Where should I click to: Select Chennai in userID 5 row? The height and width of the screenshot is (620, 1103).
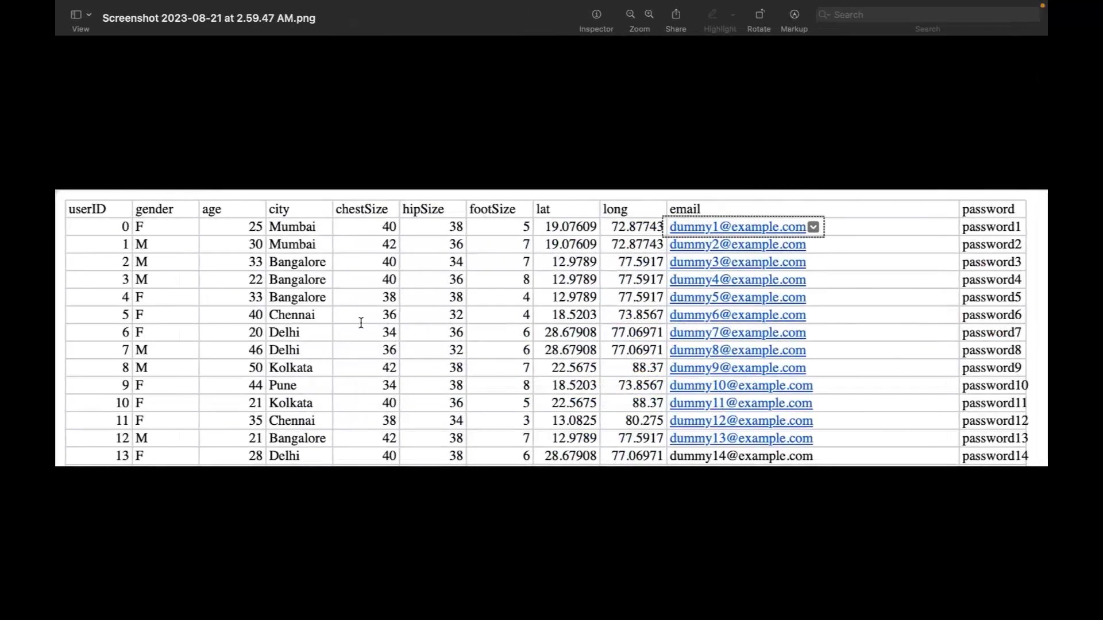click(292, 315)
